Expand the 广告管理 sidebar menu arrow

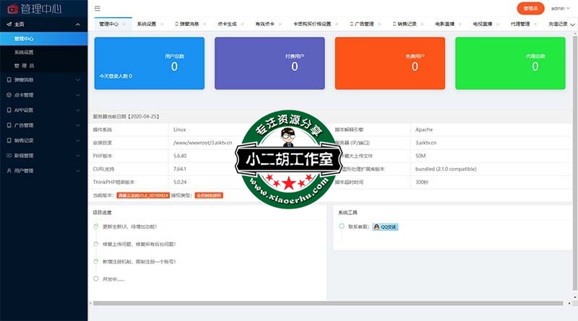click(x=78, y=125)
